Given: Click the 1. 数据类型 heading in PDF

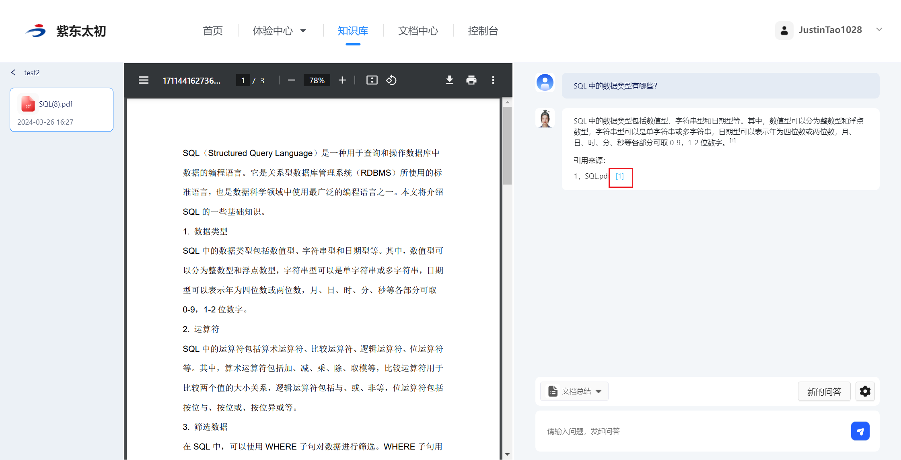Looking at the screenshot, I should point(205,231).
